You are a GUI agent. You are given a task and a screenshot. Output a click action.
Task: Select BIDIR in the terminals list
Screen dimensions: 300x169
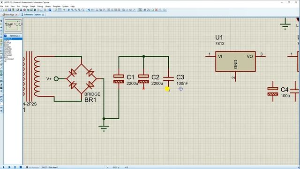click(x=13, y=45)
